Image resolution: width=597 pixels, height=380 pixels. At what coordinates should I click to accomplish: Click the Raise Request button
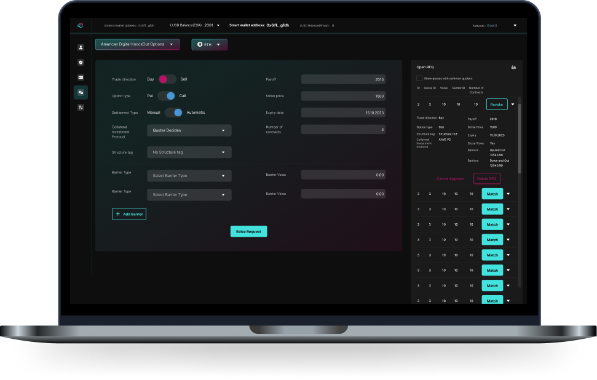click(248, 231)
